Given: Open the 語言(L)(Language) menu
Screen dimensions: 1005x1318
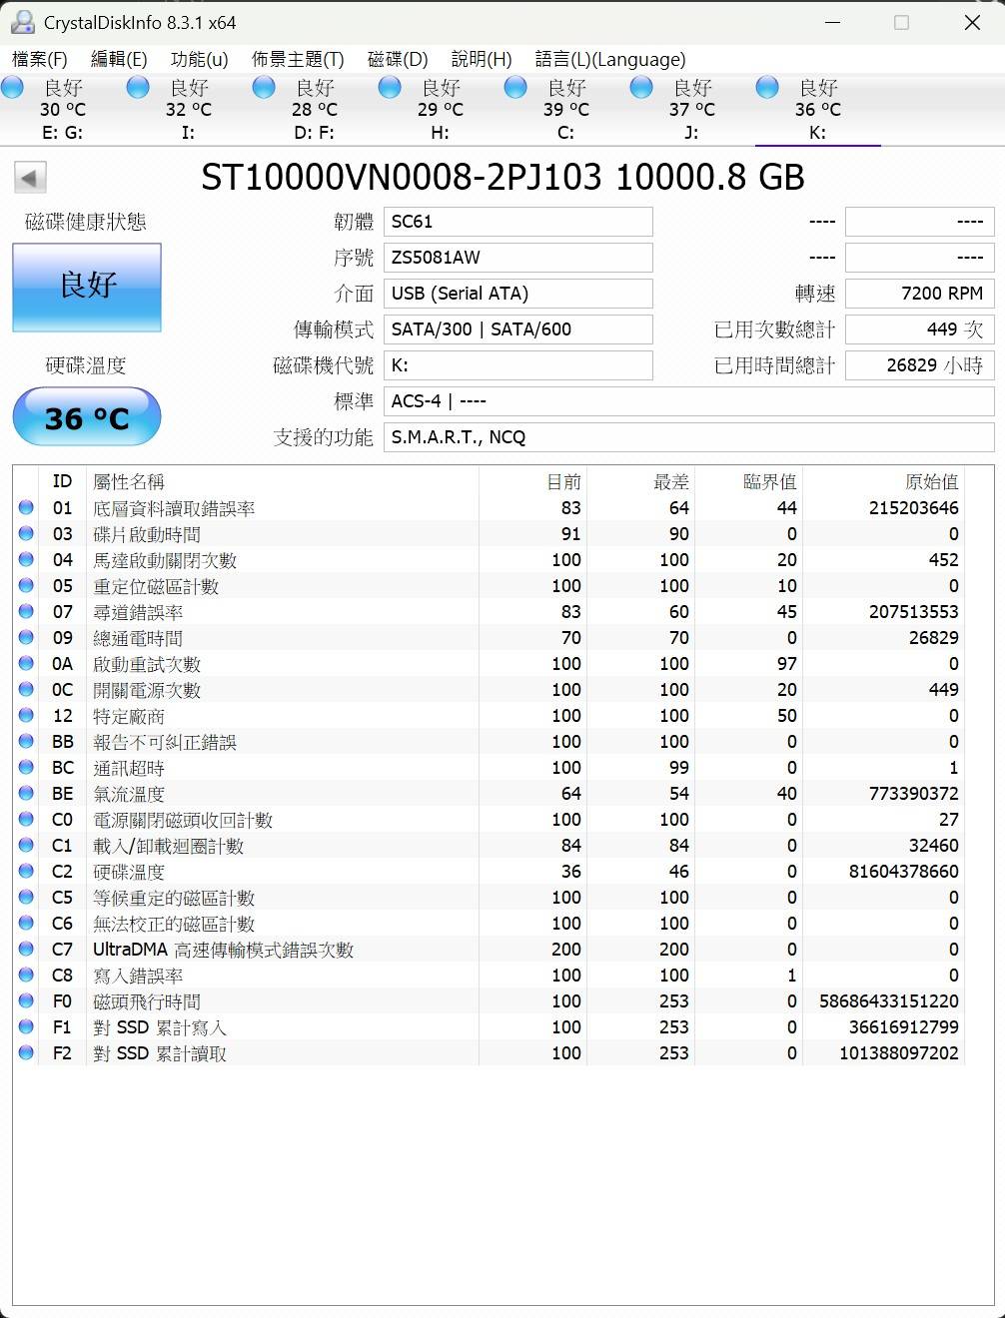Looking at the screenshot, I should click(610, 59).
